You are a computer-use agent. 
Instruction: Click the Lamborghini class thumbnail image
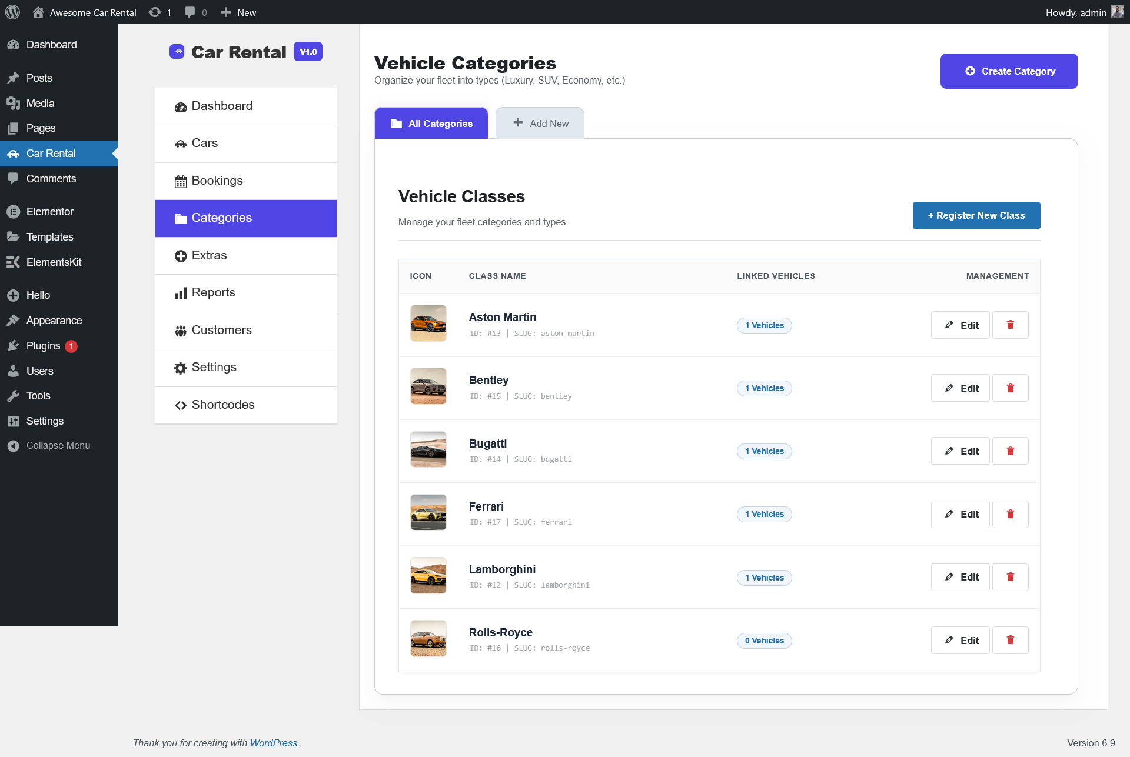pos(428,575)
